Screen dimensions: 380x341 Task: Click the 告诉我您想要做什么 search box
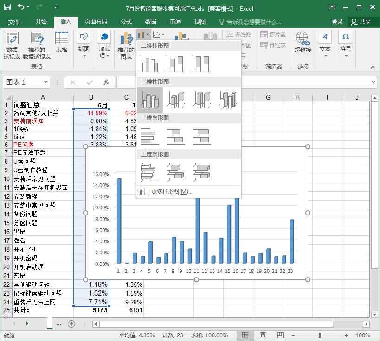(253, 22)
